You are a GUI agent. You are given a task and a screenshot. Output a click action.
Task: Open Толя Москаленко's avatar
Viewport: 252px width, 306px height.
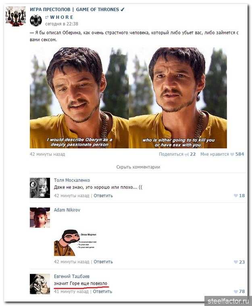40,188
